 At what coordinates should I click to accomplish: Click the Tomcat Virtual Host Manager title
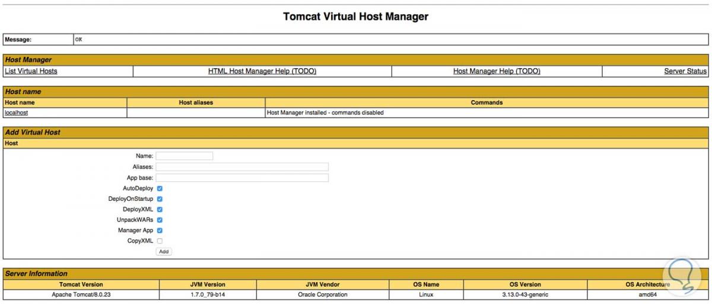pyautogui.click(x=355, y=17)
